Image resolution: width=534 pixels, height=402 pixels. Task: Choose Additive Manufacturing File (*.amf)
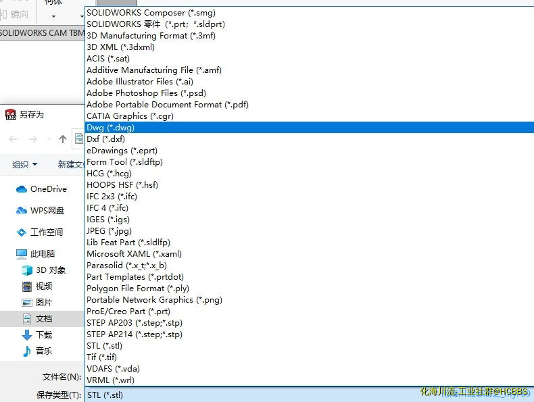pyautogui.click(x=309, y=70)
